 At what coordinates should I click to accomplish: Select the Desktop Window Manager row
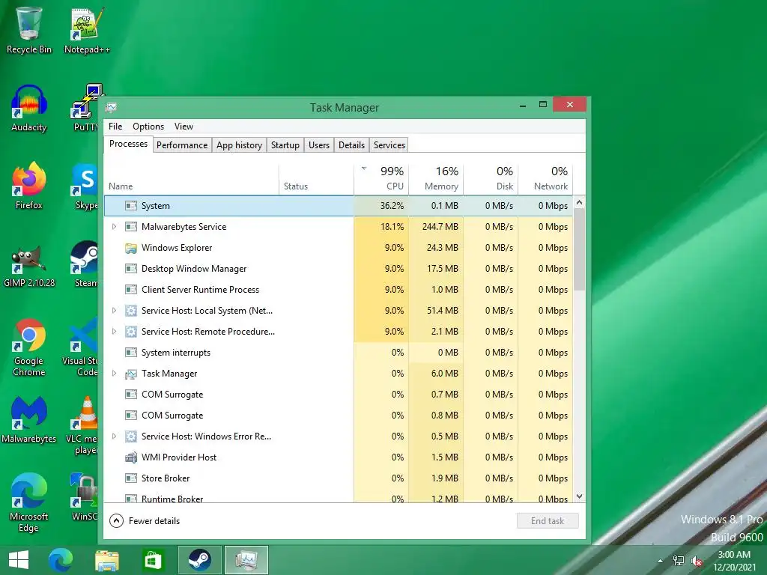(339, 269)
